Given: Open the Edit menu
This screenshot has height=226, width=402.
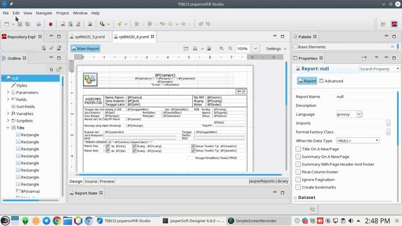Looking at the screenshot, I should click(x=16, y=13).
